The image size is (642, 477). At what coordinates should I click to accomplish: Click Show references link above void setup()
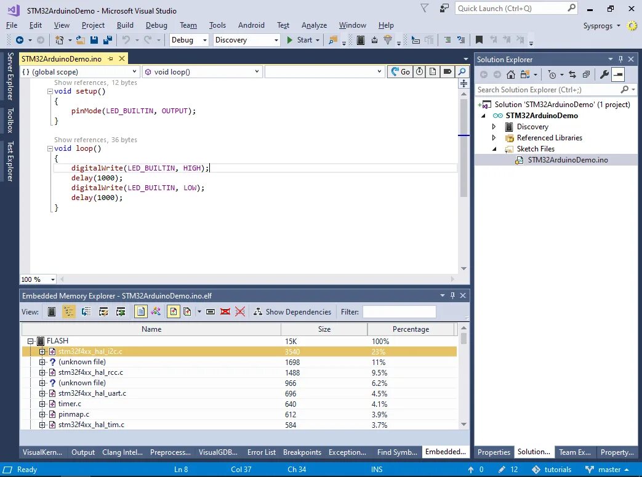(80, 82)
